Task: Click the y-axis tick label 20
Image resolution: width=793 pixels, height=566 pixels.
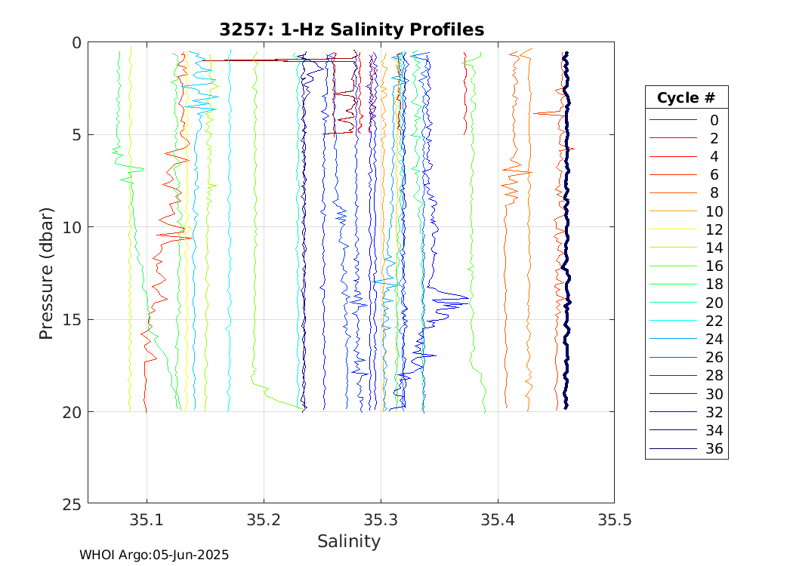Action: click(71, 412)
